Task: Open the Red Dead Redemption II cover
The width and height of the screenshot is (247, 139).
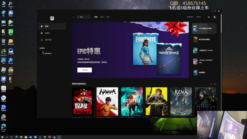Action: [83, 102]
